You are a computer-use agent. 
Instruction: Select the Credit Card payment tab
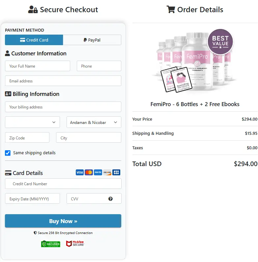click(x=34, y=40)
